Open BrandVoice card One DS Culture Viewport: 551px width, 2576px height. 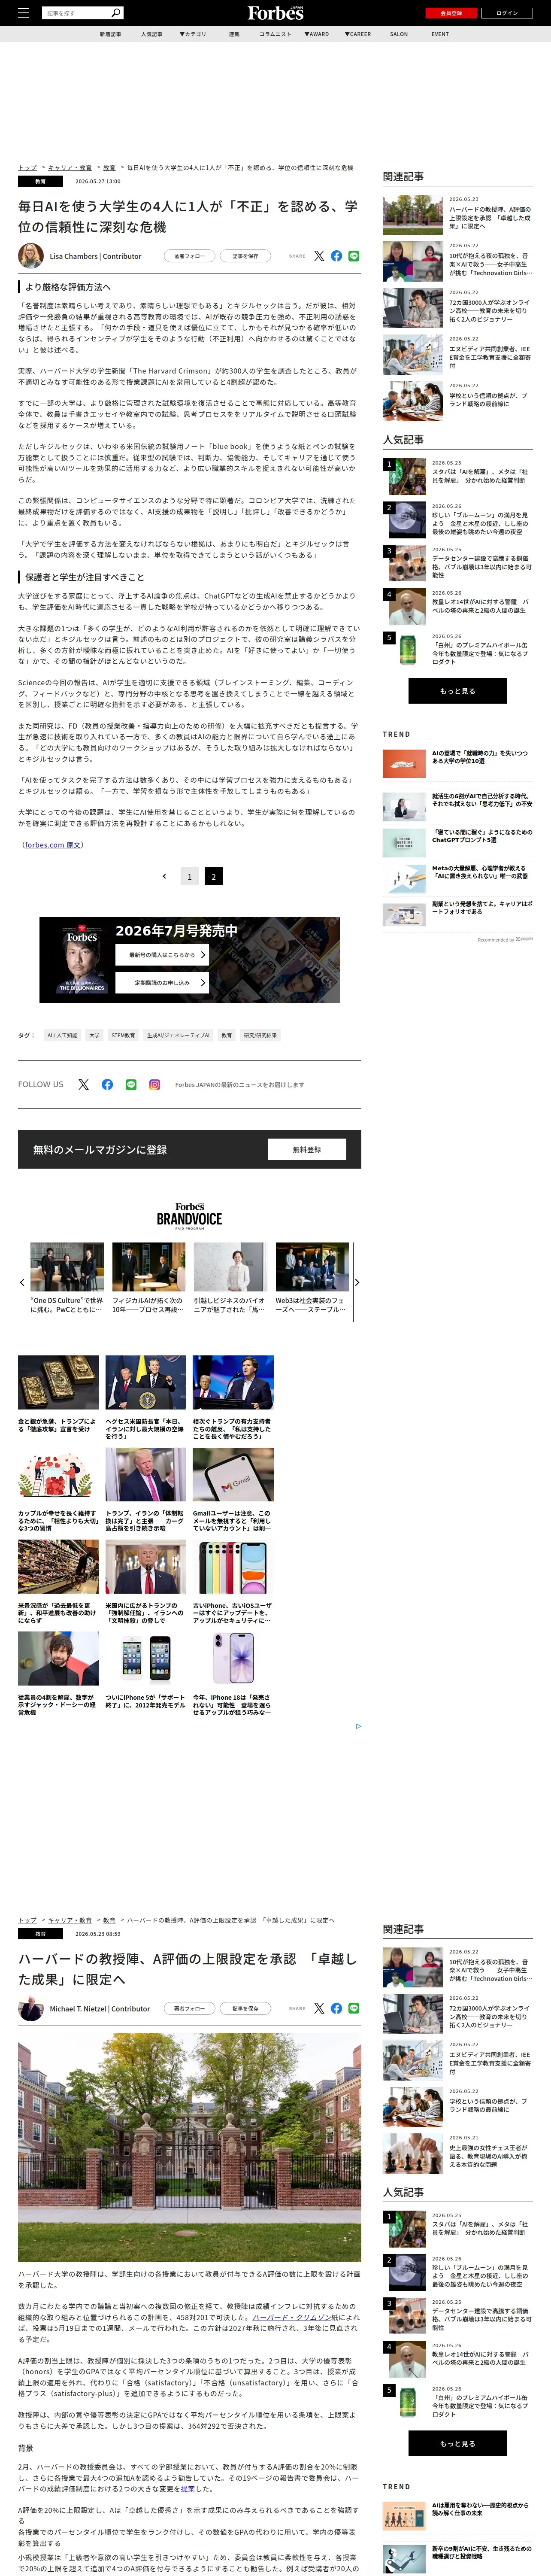click(x=67, y=1279)
